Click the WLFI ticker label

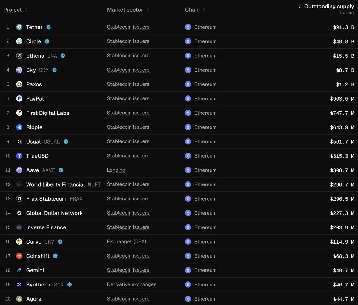[94, 184]
